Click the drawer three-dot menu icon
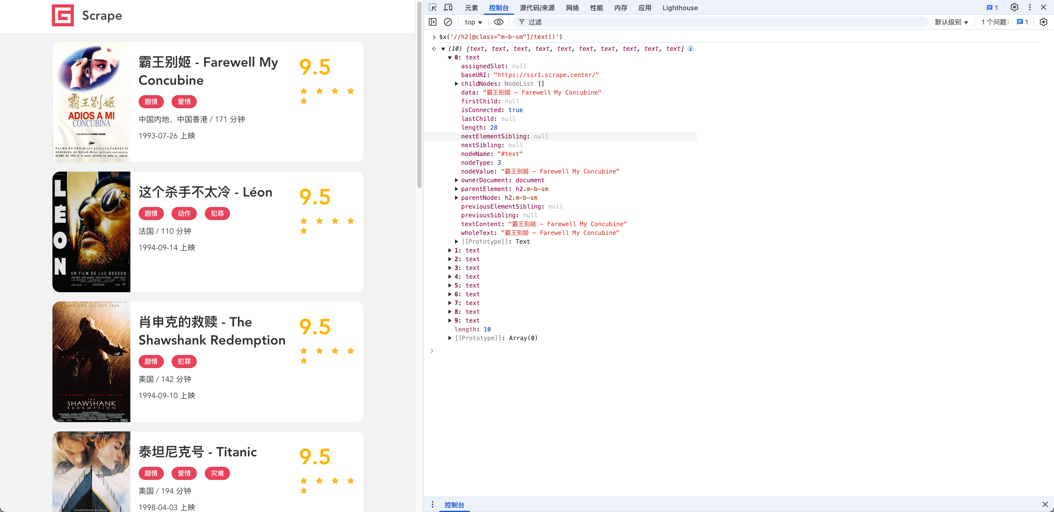 click(x=433, y=505)
